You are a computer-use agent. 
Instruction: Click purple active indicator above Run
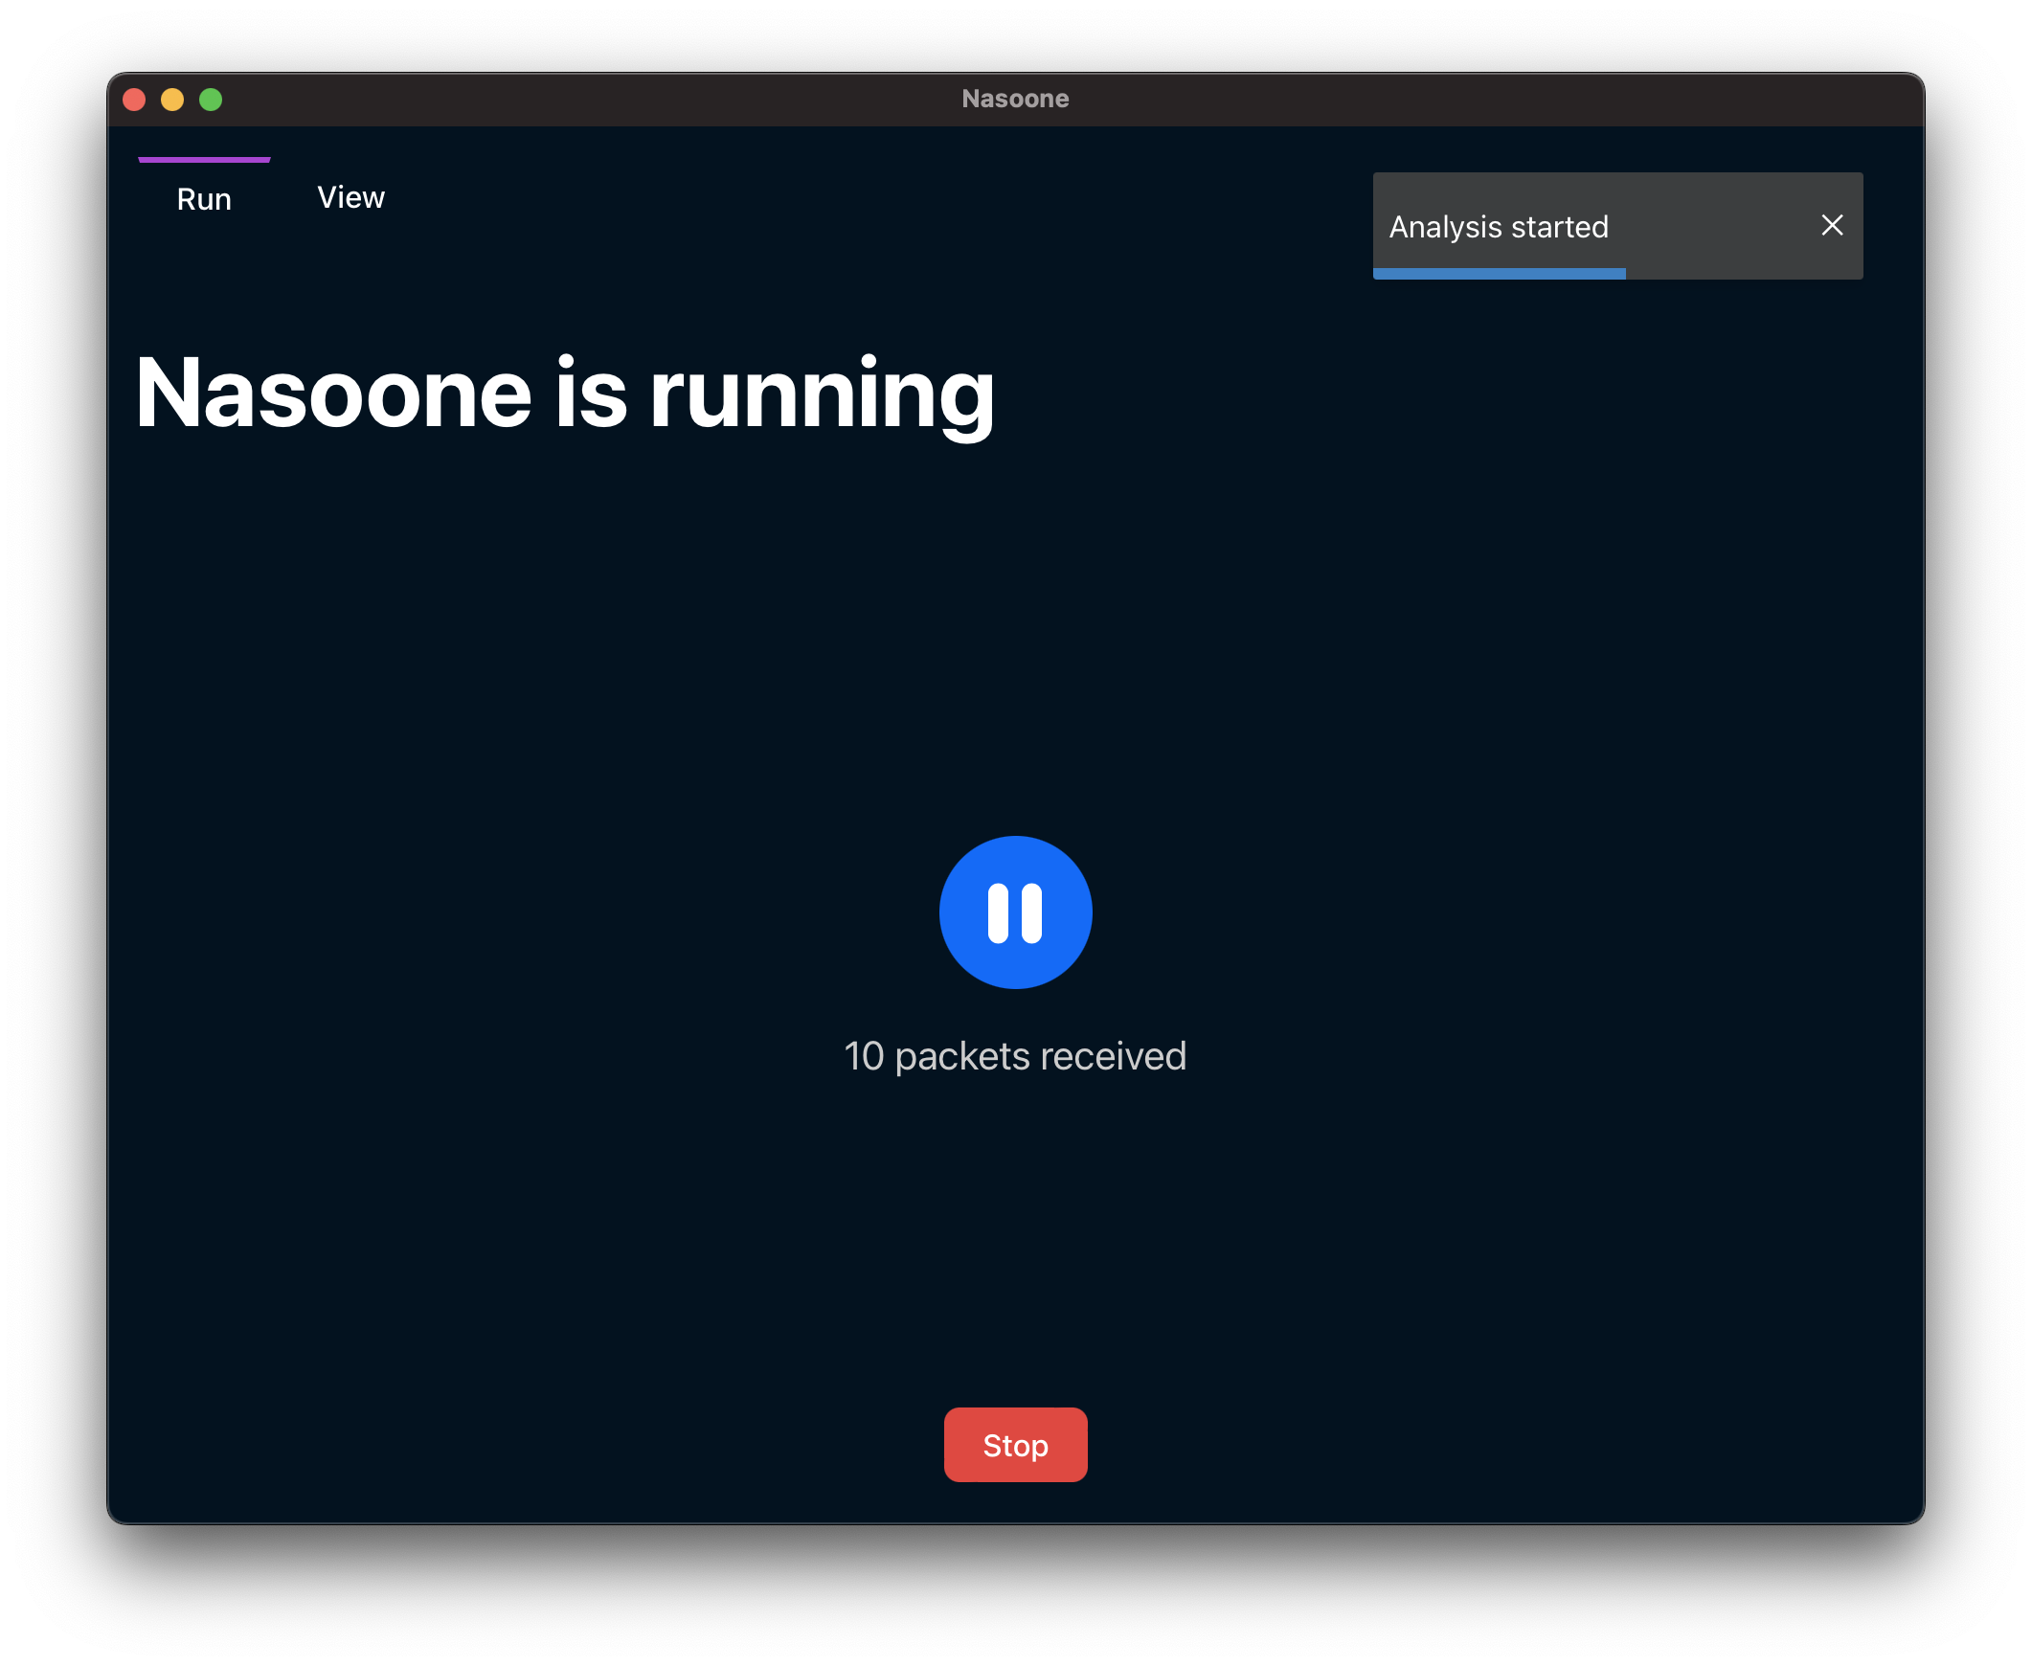point(204,159)
